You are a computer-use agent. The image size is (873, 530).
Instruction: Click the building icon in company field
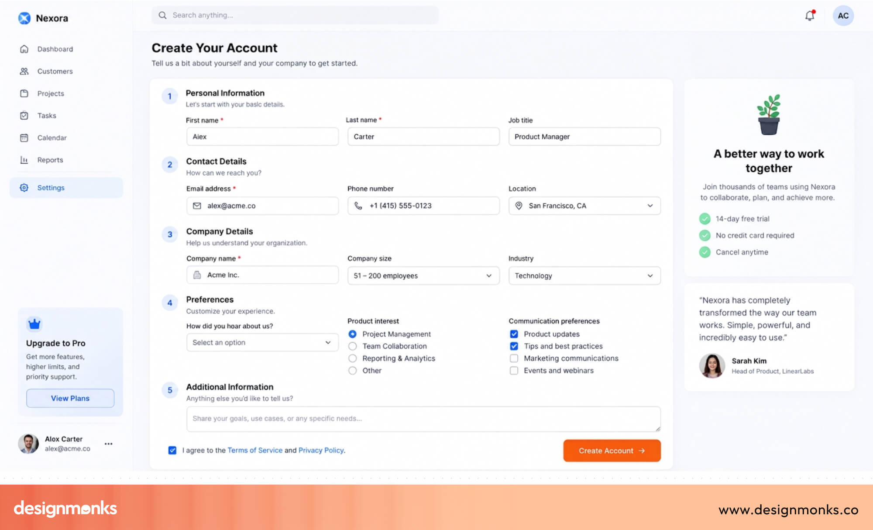[197, 275]
